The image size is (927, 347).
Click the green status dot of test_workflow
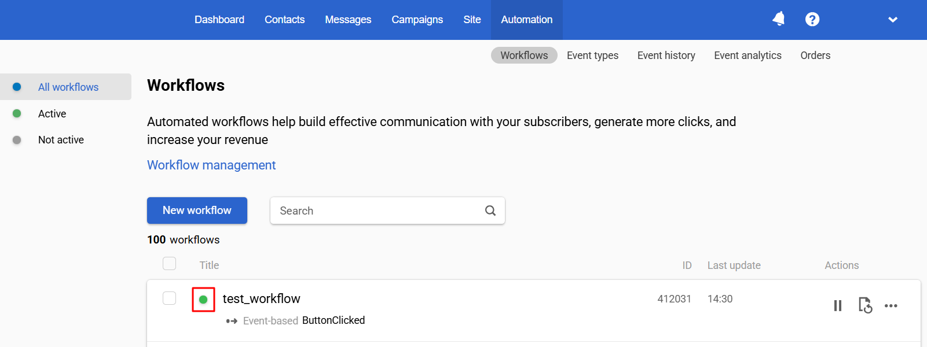point(203,300)
